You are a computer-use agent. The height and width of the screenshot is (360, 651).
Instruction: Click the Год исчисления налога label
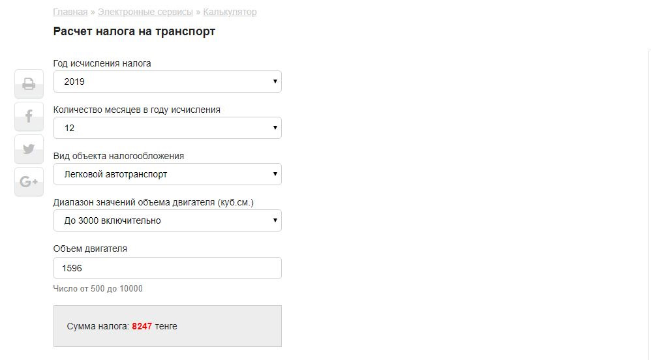coord(102,64)
